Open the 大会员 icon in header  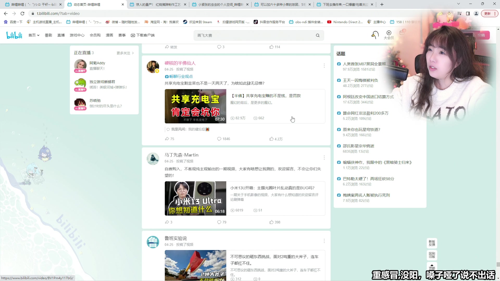coord(389,35)
